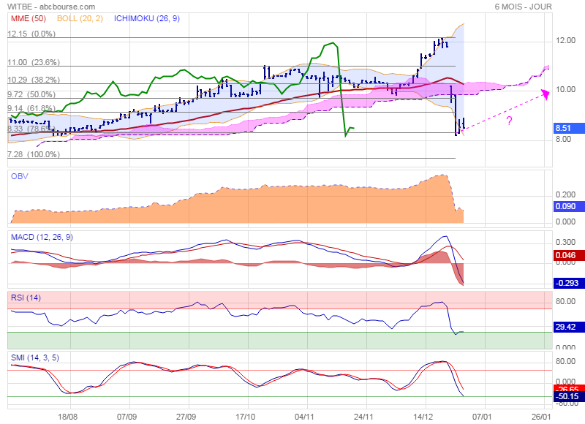Screen dimensions: 585x424
Task: Click the 12.00 price axis label
Action: point(565,40)
